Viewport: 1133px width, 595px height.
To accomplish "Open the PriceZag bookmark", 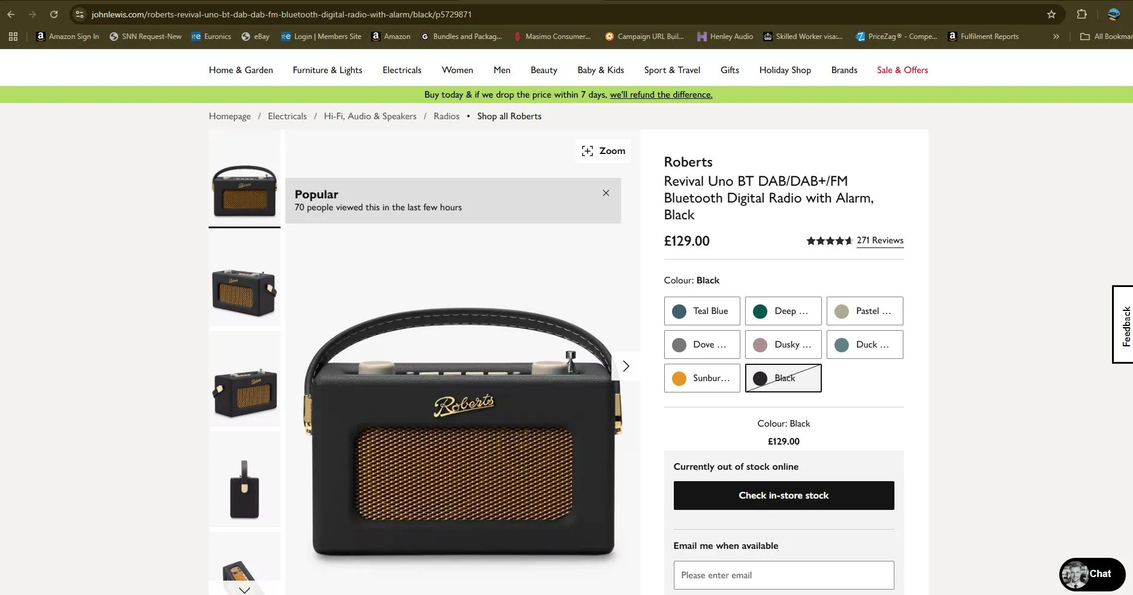I will click(x=896, y=37).
